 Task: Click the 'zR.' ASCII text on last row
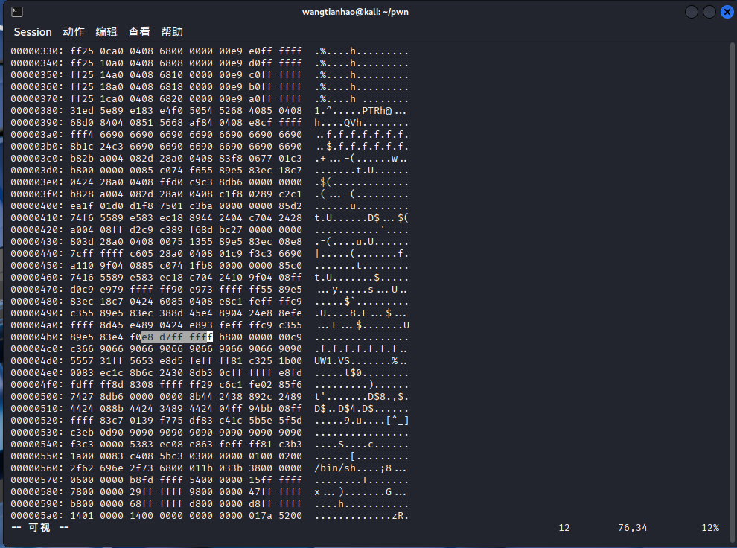(x=401, y=515)
